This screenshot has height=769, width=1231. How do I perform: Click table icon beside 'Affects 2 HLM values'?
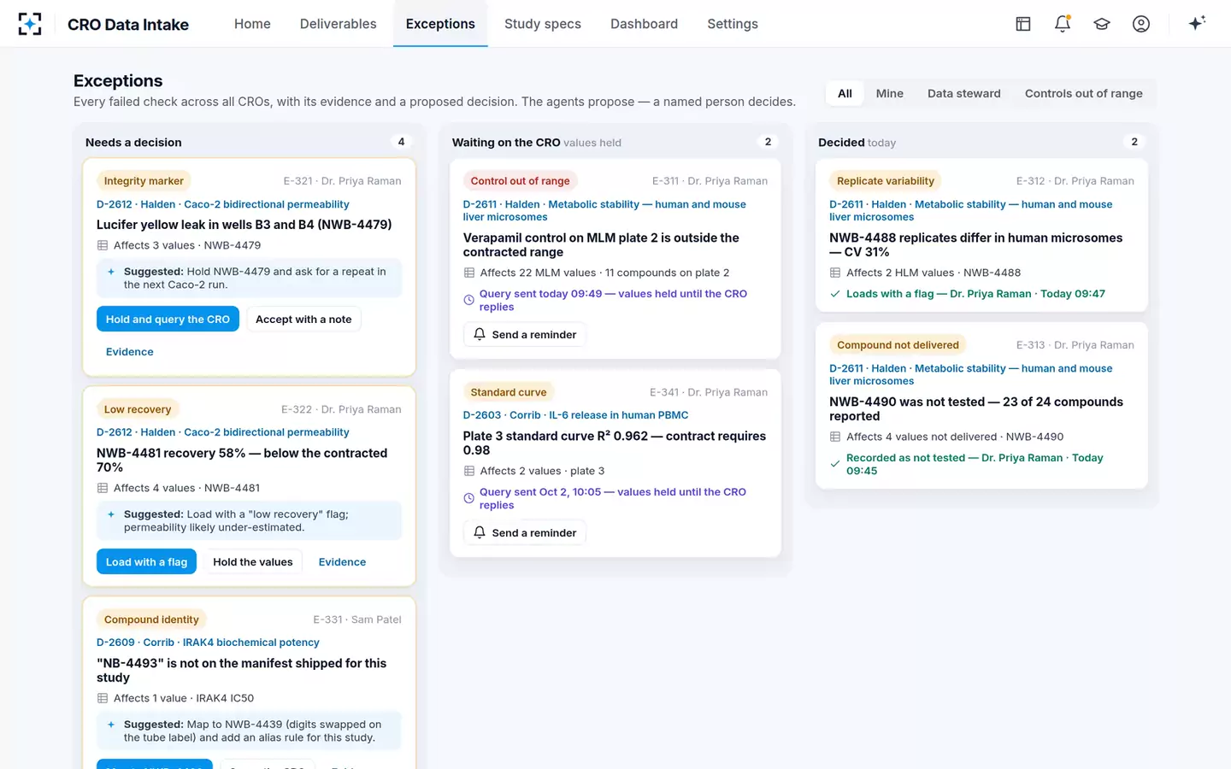[x=835, y=273]
